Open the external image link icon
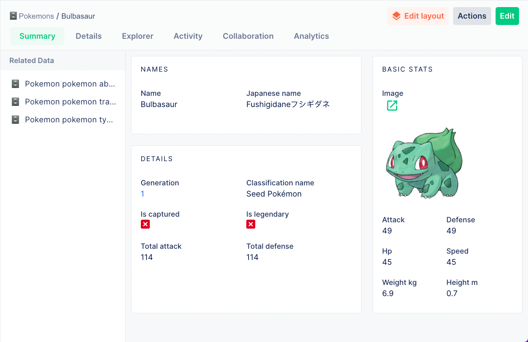 point(392,106)
